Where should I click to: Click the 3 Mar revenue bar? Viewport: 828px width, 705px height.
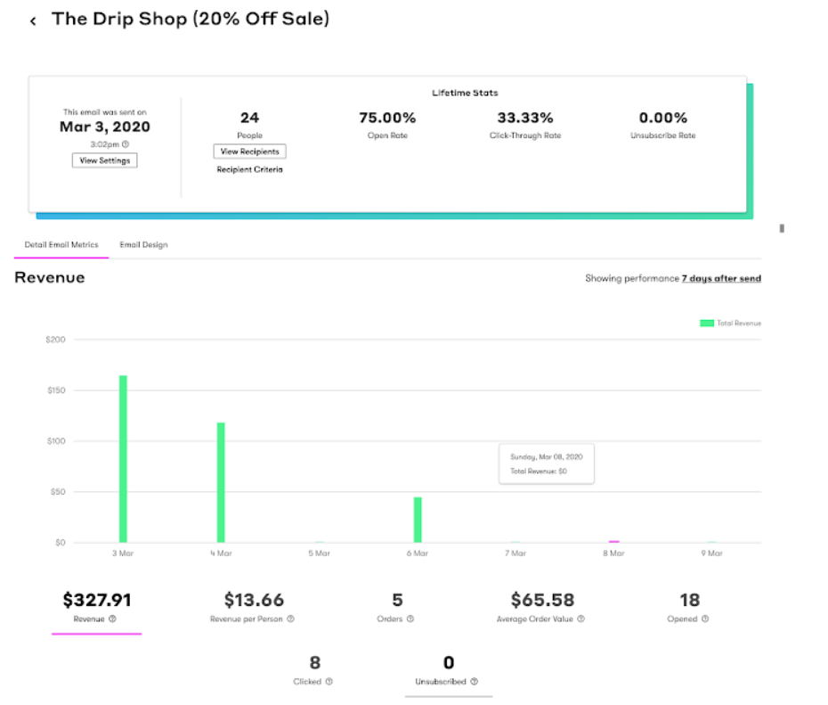tap(123, 459)
